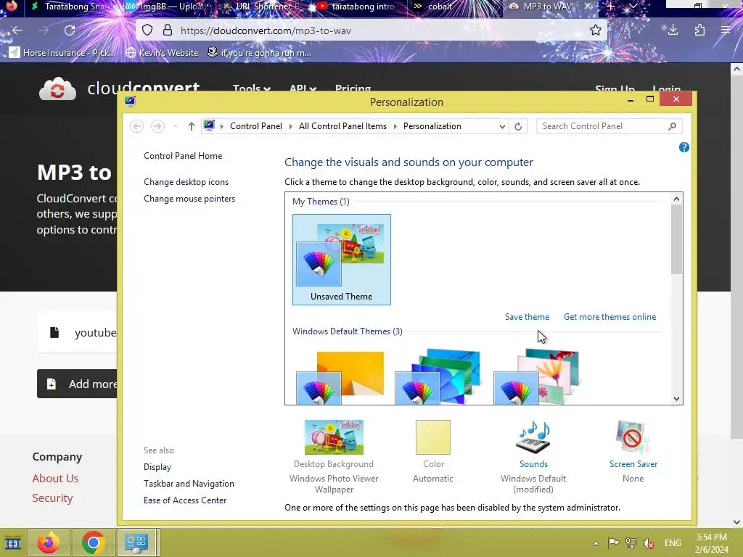The height and width of the screenshot is (557, 743).
Task: Close the MP3 to WAV tab
Action: coord(588,6)
